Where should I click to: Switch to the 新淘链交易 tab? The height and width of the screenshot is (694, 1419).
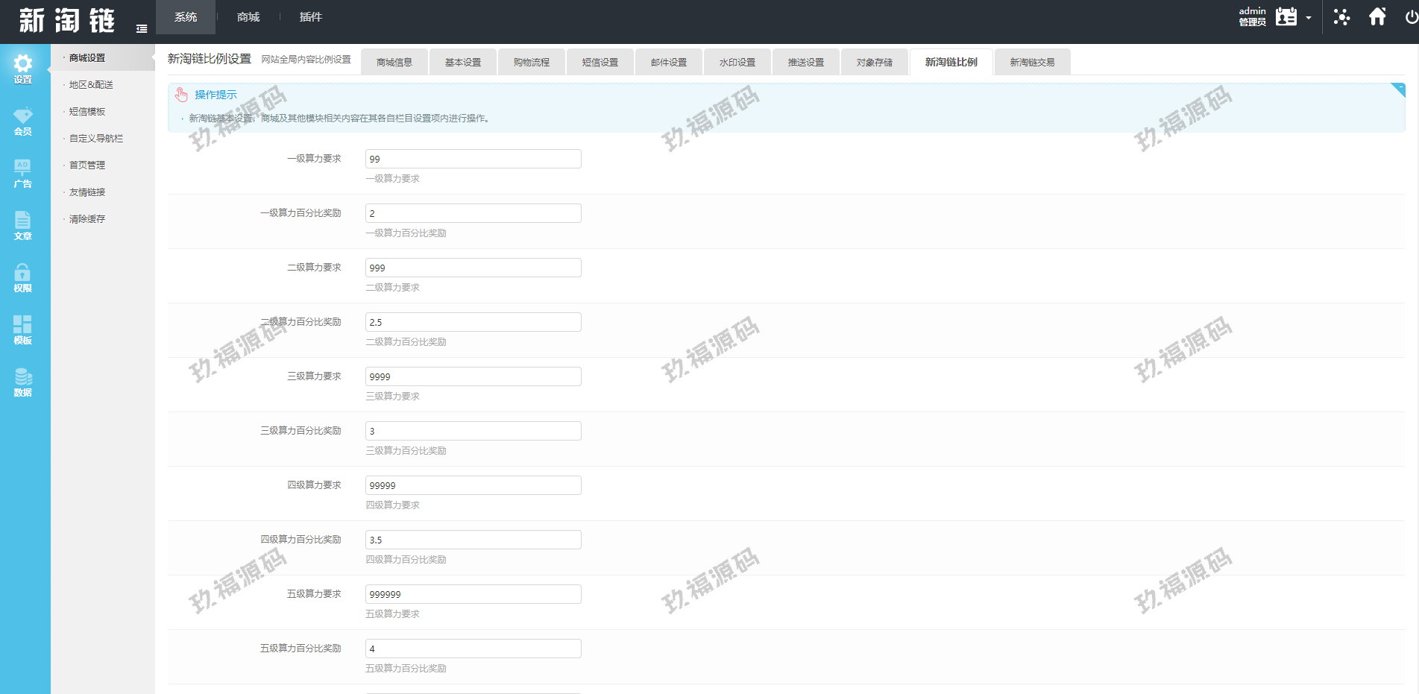tap(1032, 63)
